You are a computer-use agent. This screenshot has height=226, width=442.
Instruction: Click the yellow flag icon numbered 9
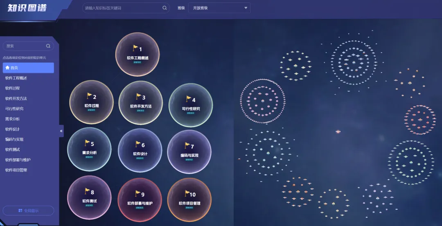(138, 194)
